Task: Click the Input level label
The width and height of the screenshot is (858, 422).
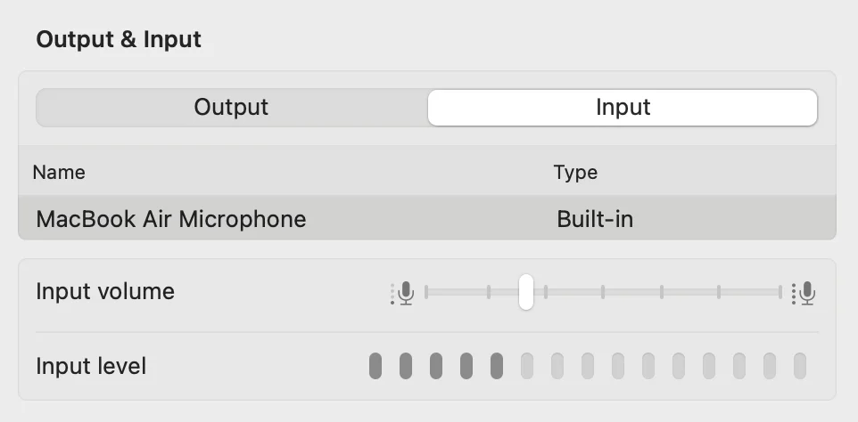Action: 91,366
